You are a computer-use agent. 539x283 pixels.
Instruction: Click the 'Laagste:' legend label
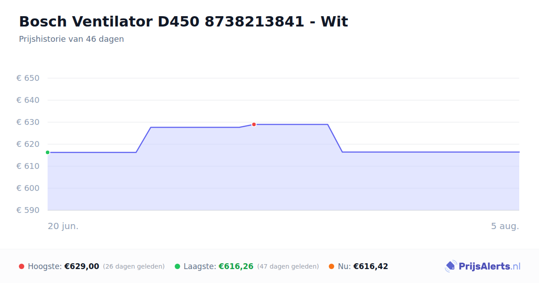click(x=200, y=266)
